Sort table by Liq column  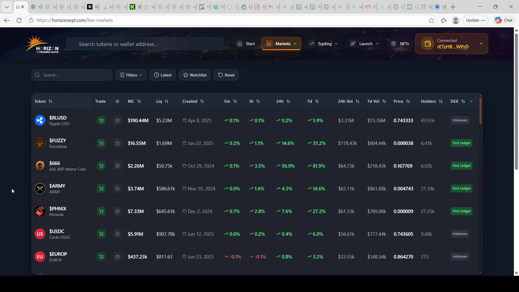pyautogui.click(x=162, y=101)
